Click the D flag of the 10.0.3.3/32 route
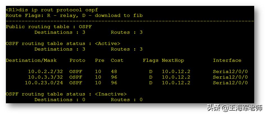This screenshot has width=266, height=115. click(151, 77)
